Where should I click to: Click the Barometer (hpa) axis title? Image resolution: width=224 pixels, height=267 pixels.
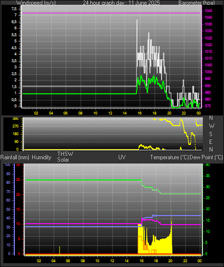pos(197,3)
